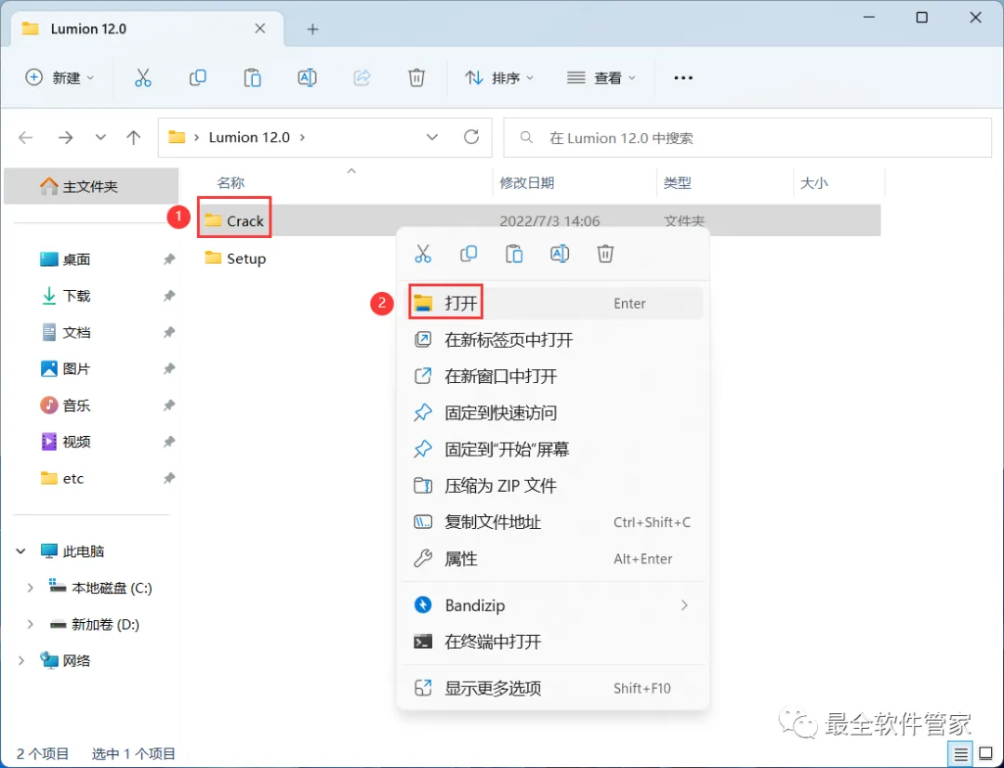Open the toolbar three-dots more options

pos(683,78)
